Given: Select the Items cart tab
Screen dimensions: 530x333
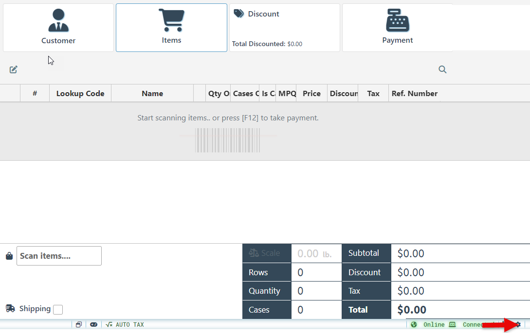Looking at the screenshot, I should pos(171,28).
